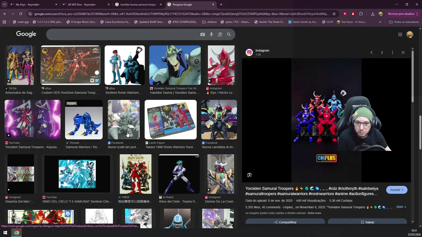Open the Saiba mais copyright link

[314, 213]
